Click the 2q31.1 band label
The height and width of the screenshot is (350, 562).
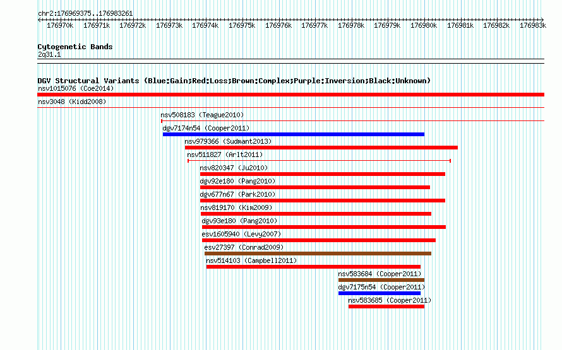(x=49, y=55)
